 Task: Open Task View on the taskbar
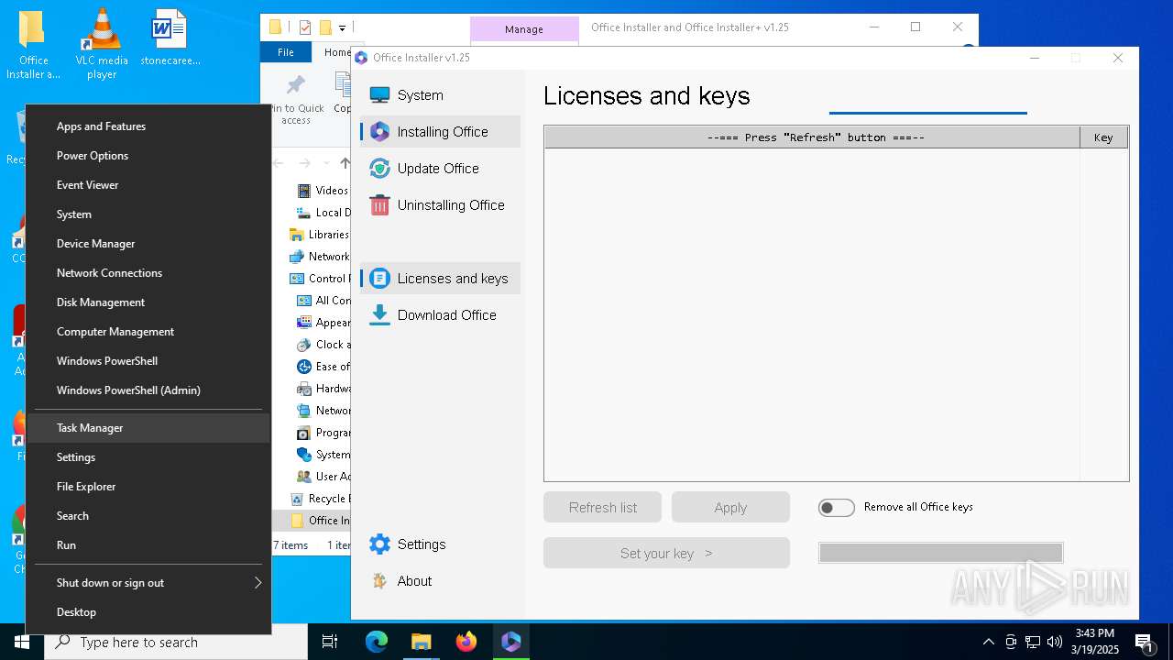tap(330, 642)
